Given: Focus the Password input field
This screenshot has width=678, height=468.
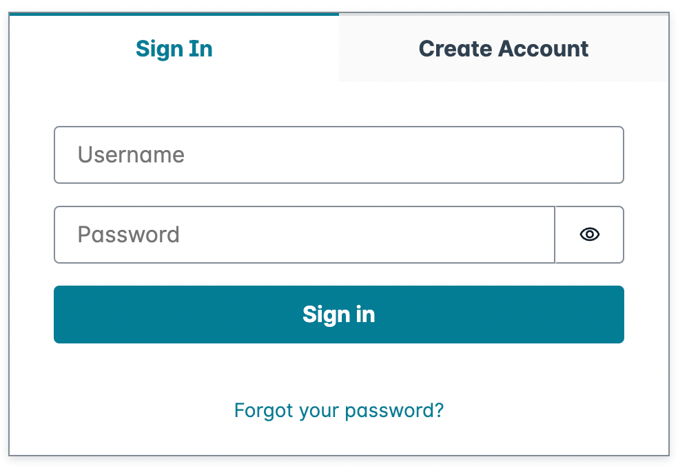Looking at the screenshot, I should 305,235.
